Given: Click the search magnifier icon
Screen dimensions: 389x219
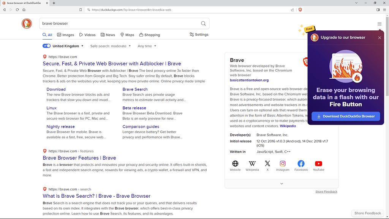Looking at the screenshot, I should point(203,23).
